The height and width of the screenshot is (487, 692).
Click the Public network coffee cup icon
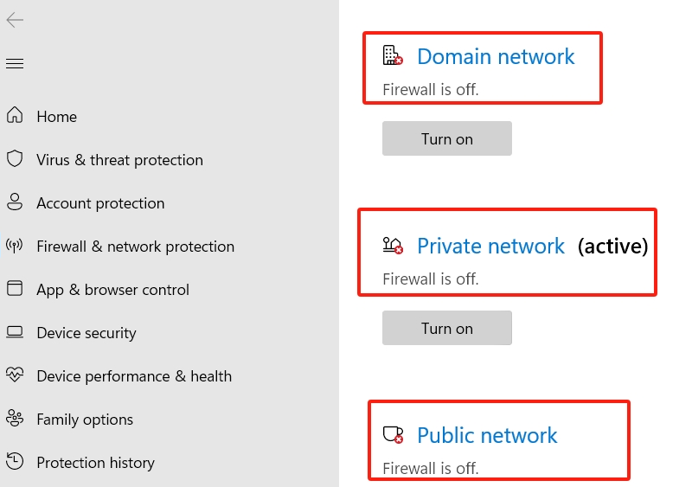click(x=393, y=435)
